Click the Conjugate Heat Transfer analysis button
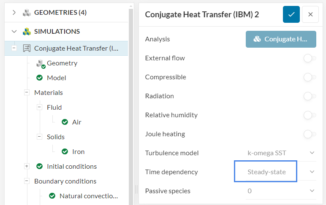 (x=281, y=39)
